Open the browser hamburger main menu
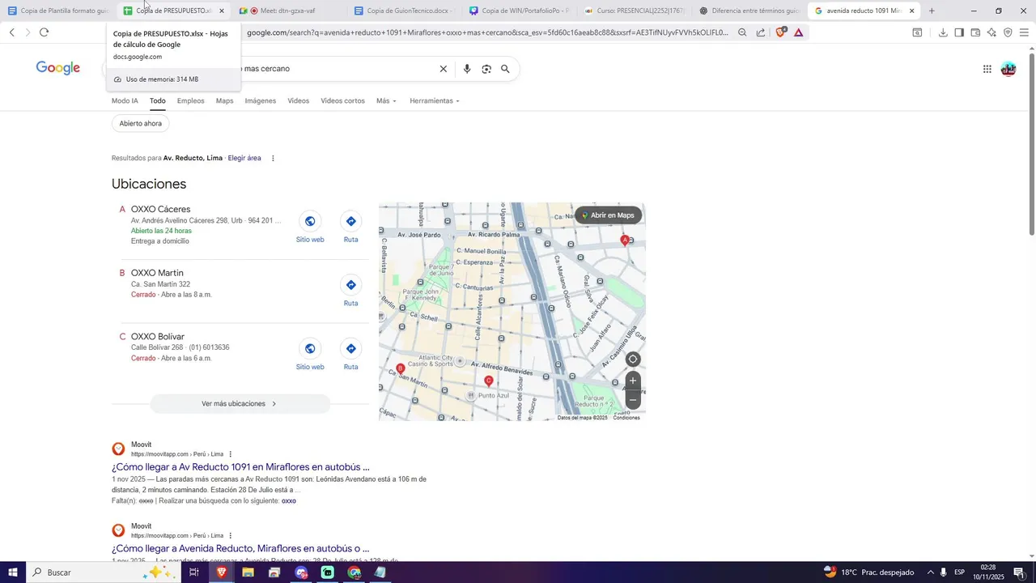Screen dimensions: 1036x583 click(x=1024, y=32)
